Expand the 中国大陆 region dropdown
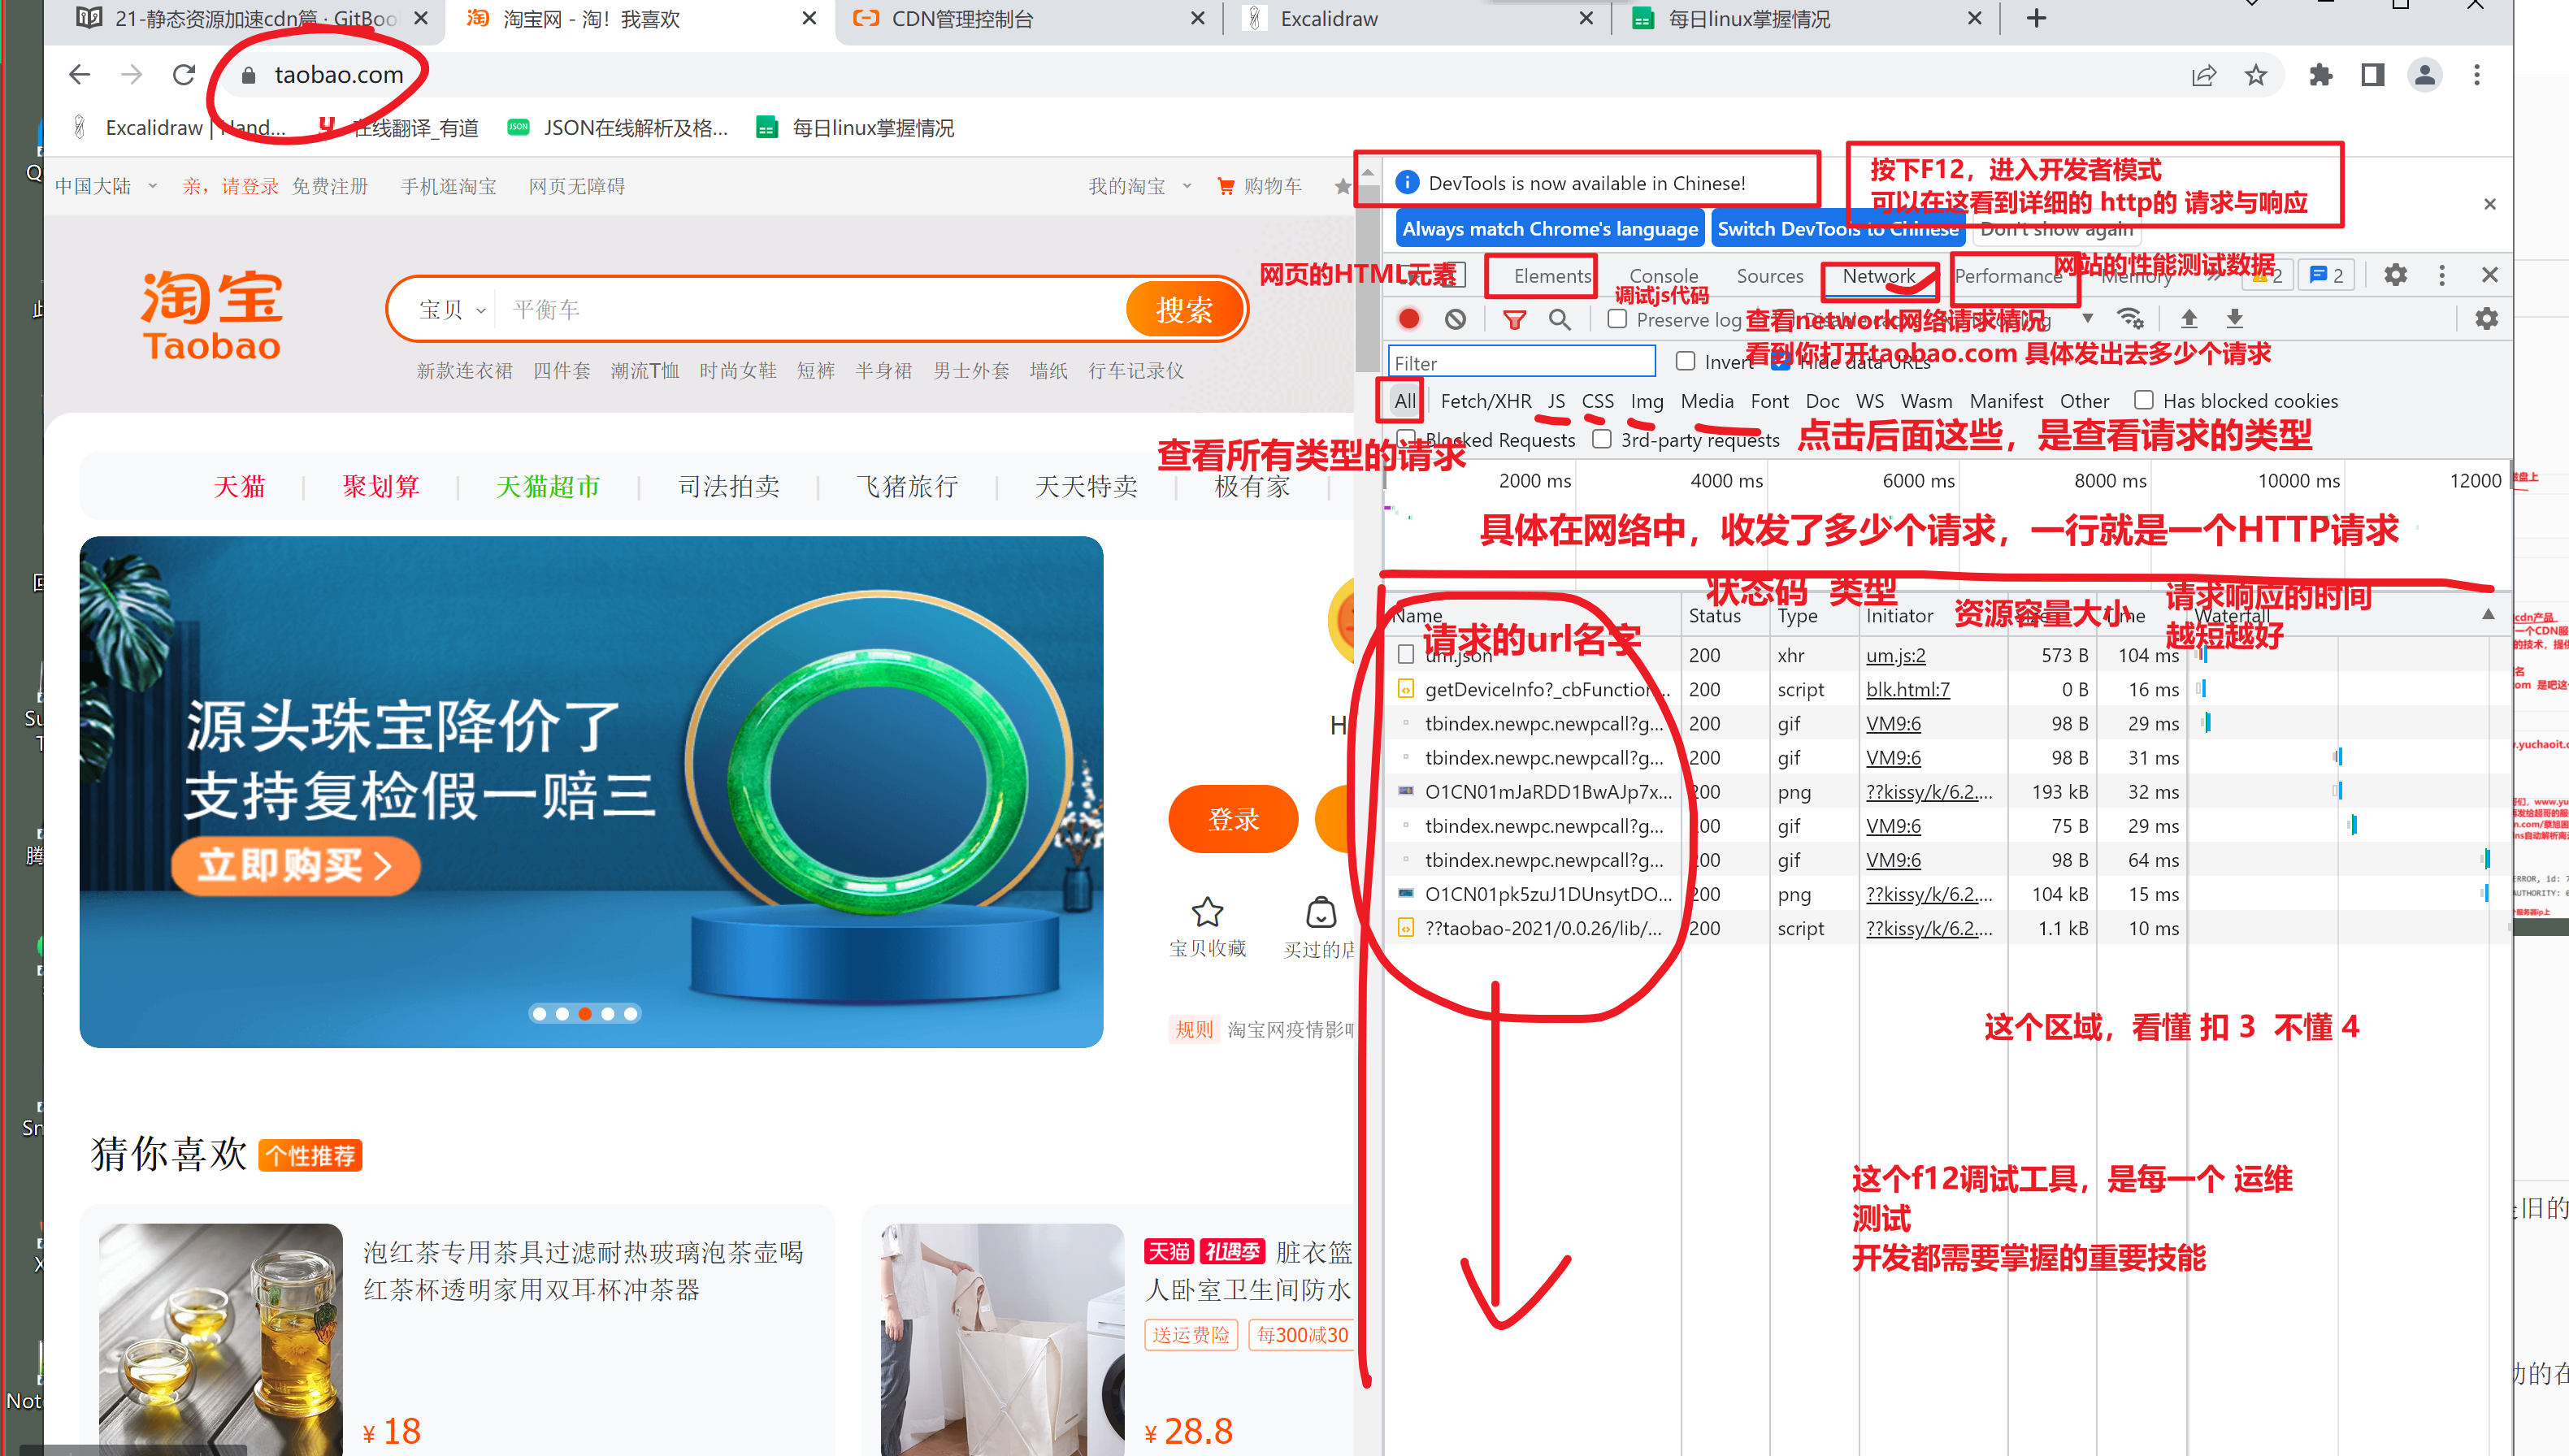The height and width of the screenshot is (1456, 2569). tap(106, 186)
